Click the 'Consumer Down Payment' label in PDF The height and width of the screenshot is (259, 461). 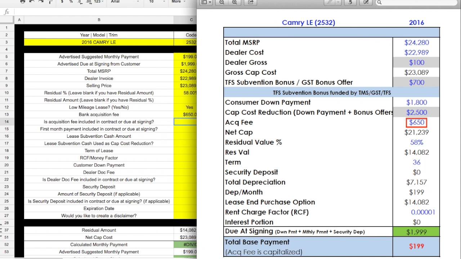[x=268, y=103]
